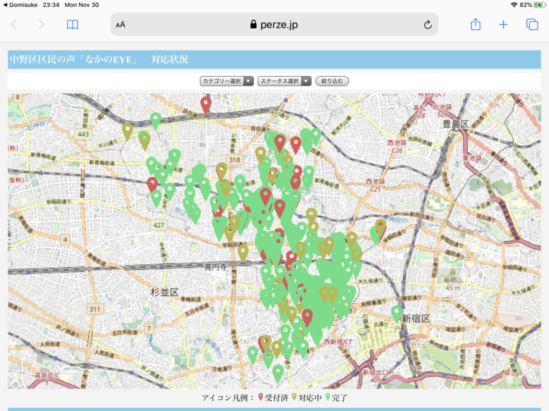Select the lone red marker on the northern railway line
The height and width of the screenshot is (411, 549).
click(206, 104)
